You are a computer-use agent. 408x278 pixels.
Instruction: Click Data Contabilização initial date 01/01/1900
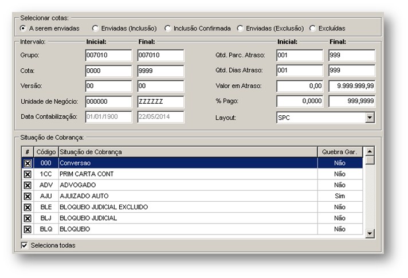coord(108,116)
